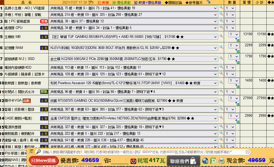The width and height of the screenshot is (274, 167).
Task: Open the RTX3070Ti GAMING OC graphics card dropdown
Action: click(134, 101)
